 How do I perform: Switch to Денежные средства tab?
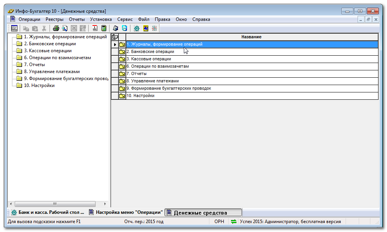click(x=204, y=213)
